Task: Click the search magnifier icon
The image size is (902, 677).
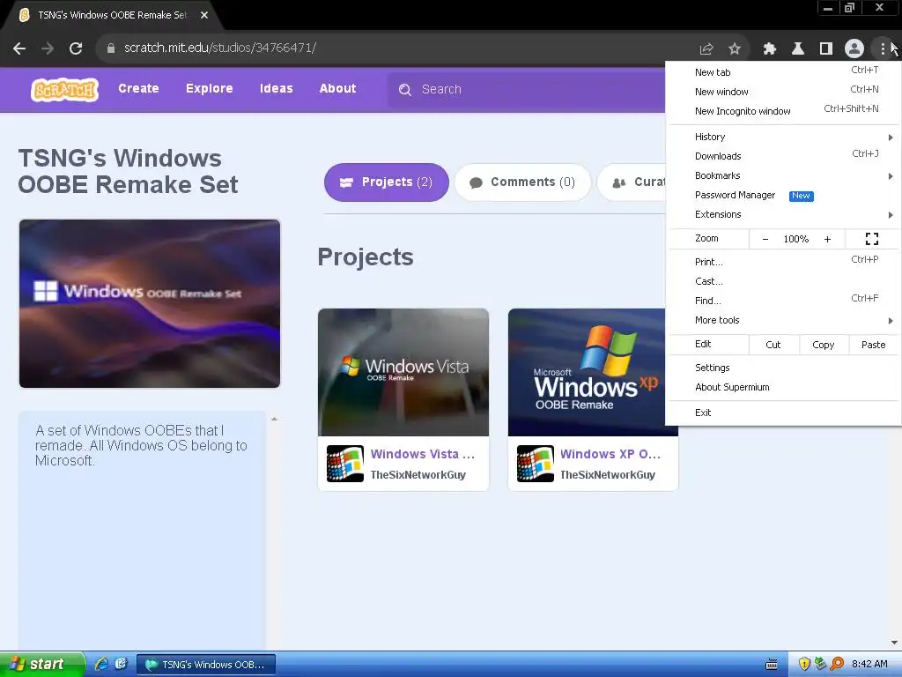Action: pyautogui.click(x=405, y=90)
